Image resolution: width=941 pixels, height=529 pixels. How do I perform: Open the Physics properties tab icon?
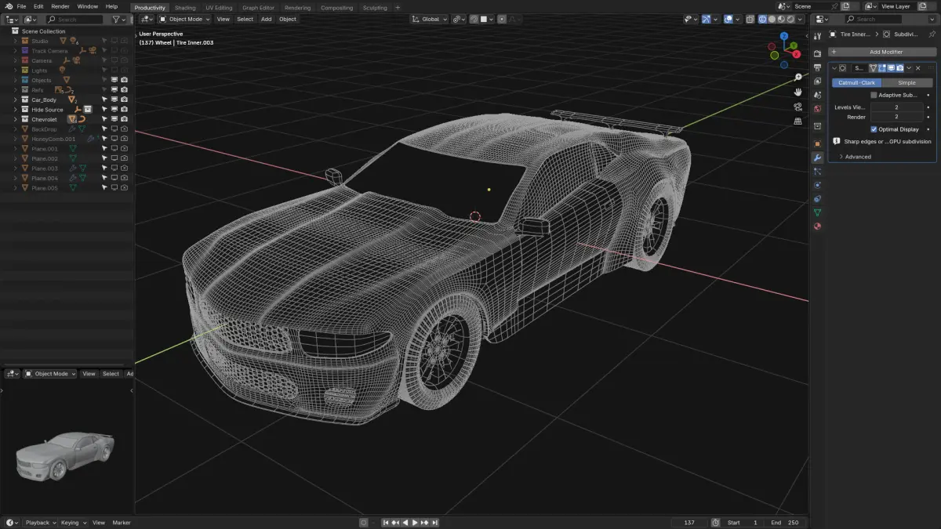pos(817,185)
